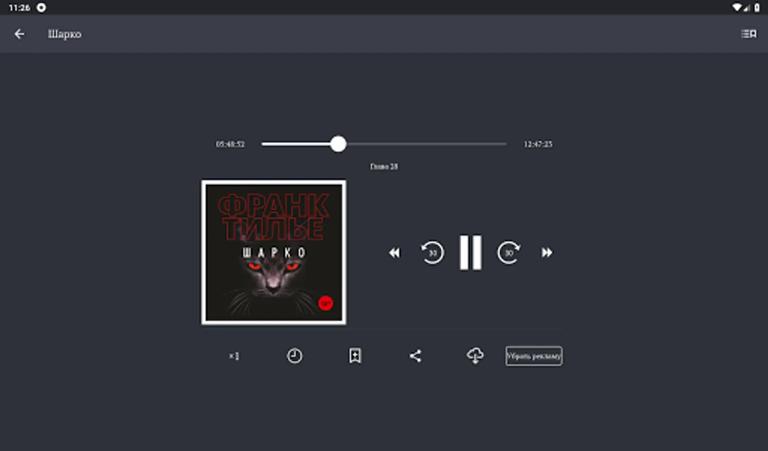The width and height of the screenshot is (768, 451).
Task: Open the chapter list bookmark icon
Action: click(748, 34)
